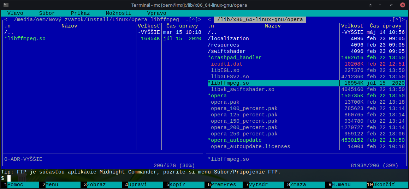The width and height of the screenshot is (409, 189).
Task: Click the left panel path header
Action: click(96, 19)
